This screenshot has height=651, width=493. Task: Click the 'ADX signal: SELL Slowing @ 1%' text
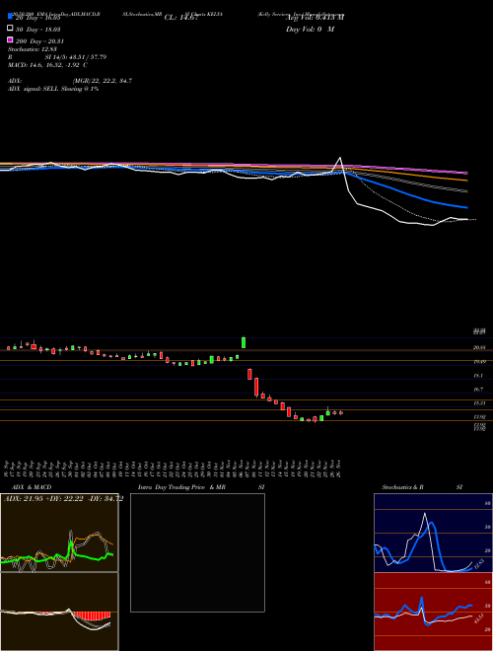[53, 89]
